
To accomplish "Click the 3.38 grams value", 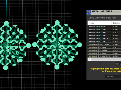I will pyautogui.click(x=115, y=26).
